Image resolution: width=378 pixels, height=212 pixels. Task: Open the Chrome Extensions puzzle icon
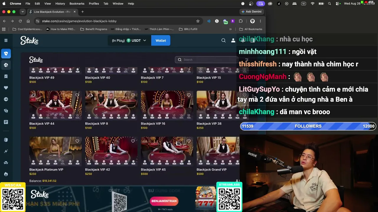[x=241, y=21]
